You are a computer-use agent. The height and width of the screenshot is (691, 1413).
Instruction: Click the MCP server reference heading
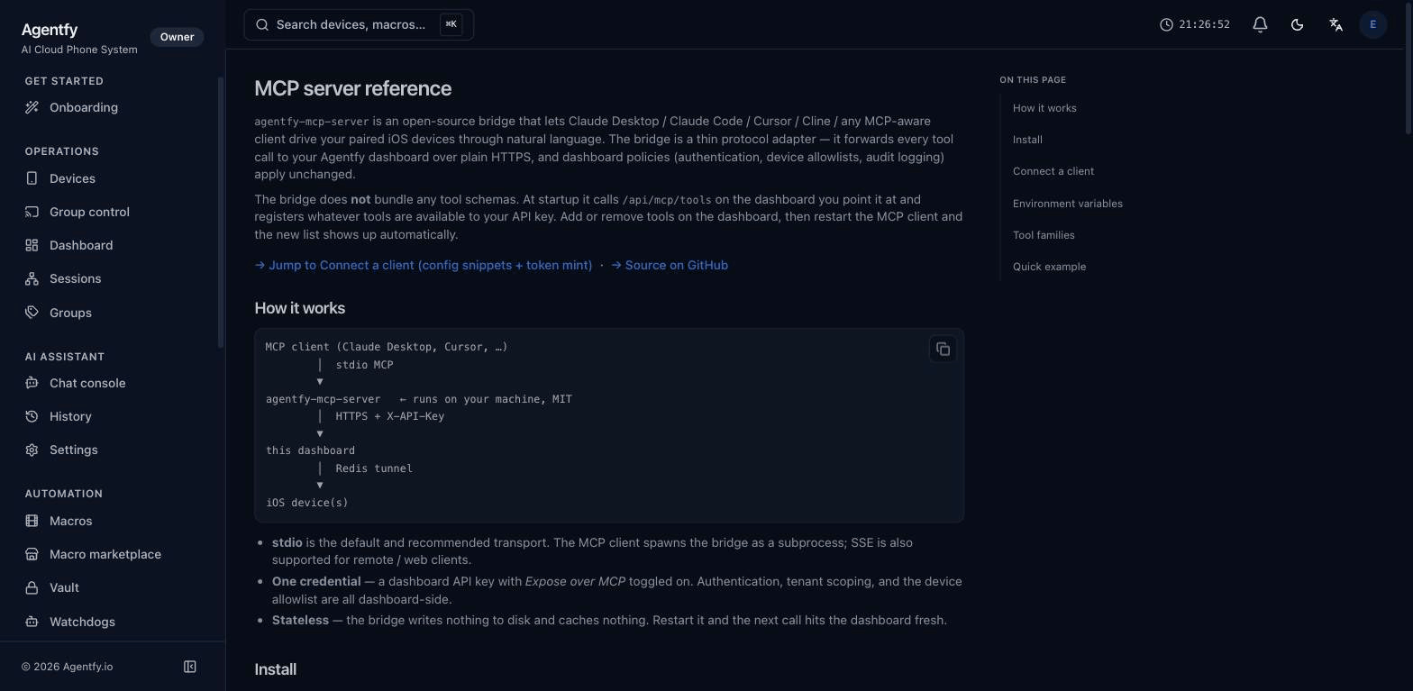353,88
